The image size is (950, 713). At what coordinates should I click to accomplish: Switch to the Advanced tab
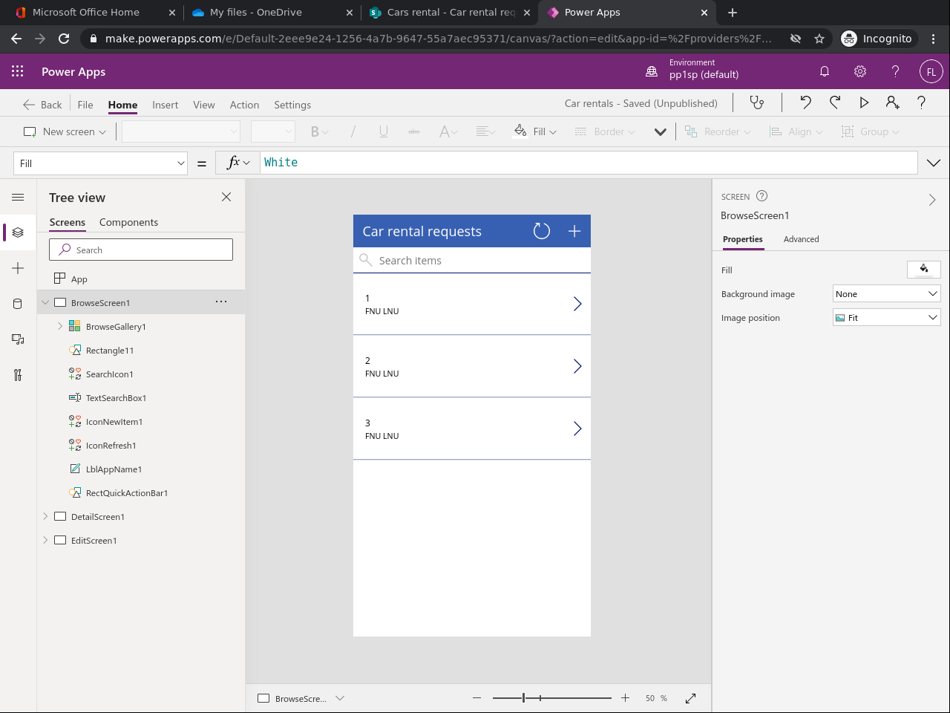coord(801,239)
